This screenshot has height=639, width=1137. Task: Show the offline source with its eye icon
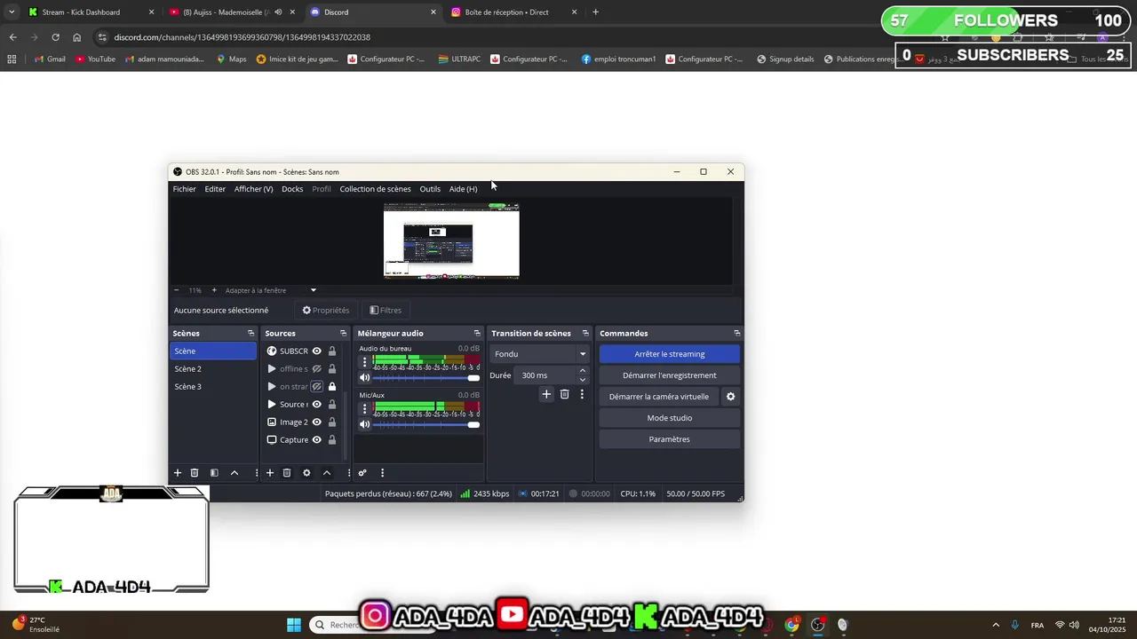[x=316, y=369]
